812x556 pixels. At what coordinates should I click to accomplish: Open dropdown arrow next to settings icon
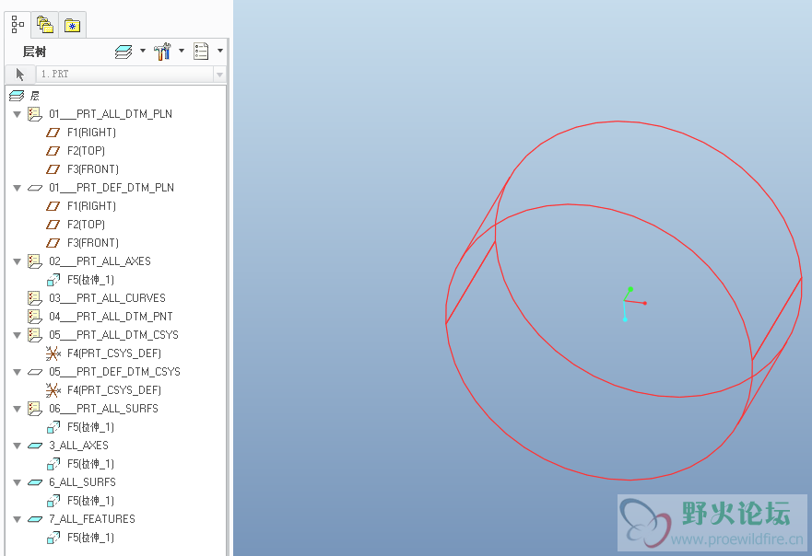coord(182,51)
